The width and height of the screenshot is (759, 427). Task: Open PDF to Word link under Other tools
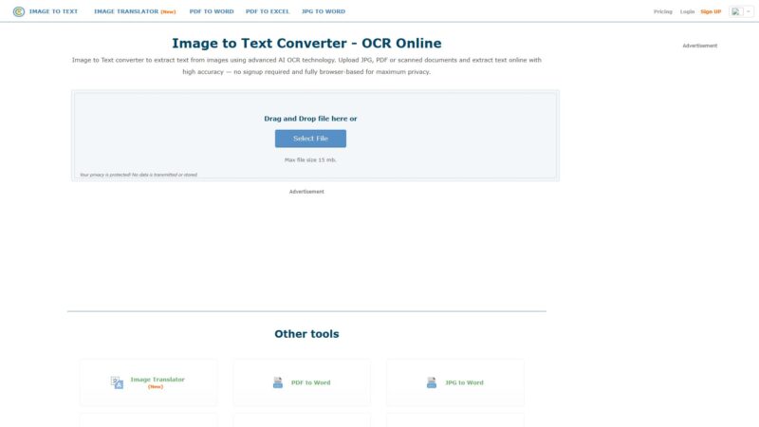(x=311, y=382)
